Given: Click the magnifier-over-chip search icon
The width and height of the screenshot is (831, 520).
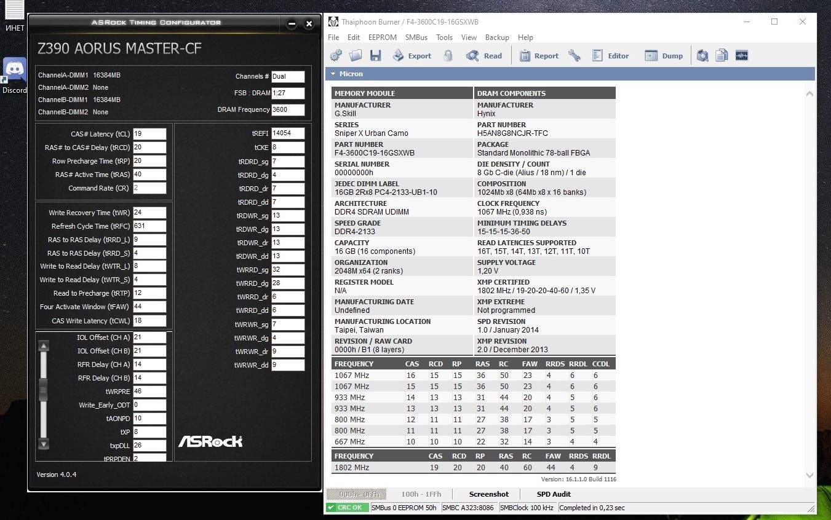Looking at the screenshot, I should click(702, 56).
